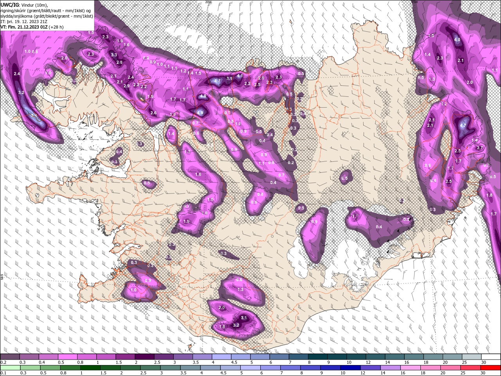Click the '2.9' precipitation value on the map
501x376 pixels.
(126, 86)
